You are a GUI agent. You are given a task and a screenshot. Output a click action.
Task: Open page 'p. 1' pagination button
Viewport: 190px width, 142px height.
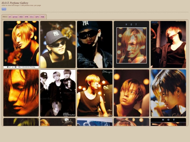pyautogui.click(x=4, y=9)
